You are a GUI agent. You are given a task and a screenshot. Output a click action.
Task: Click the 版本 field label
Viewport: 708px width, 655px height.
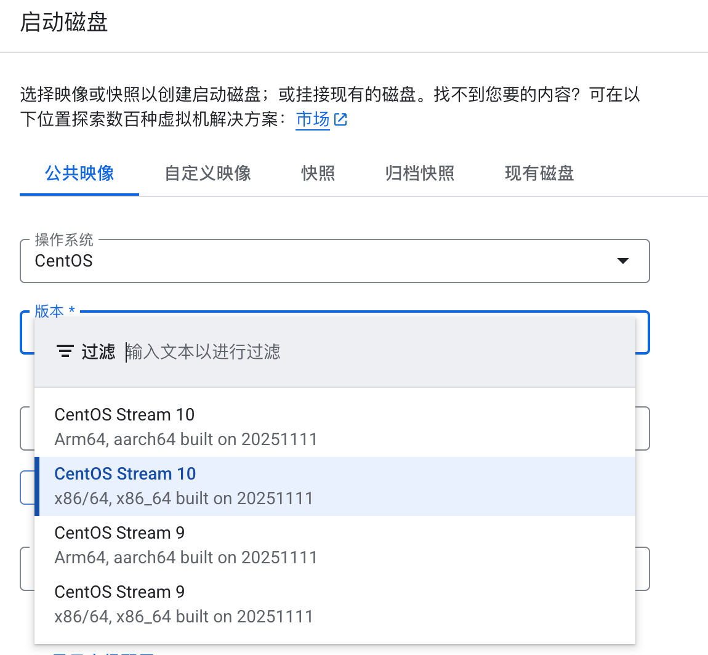50,311
